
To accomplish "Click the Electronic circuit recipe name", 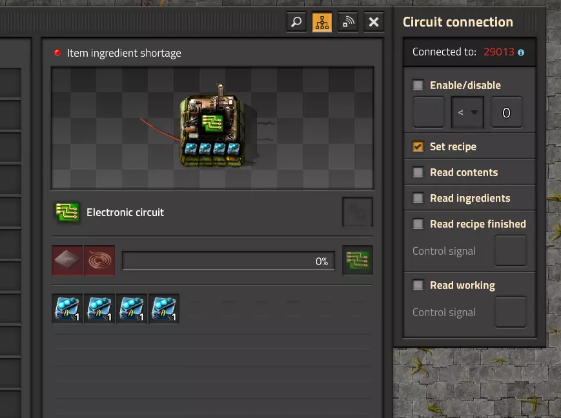I will click(x=125, y=212).
